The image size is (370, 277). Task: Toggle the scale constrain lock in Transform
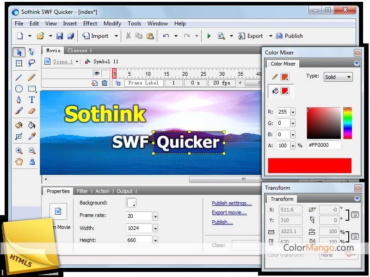coord(355,236)
